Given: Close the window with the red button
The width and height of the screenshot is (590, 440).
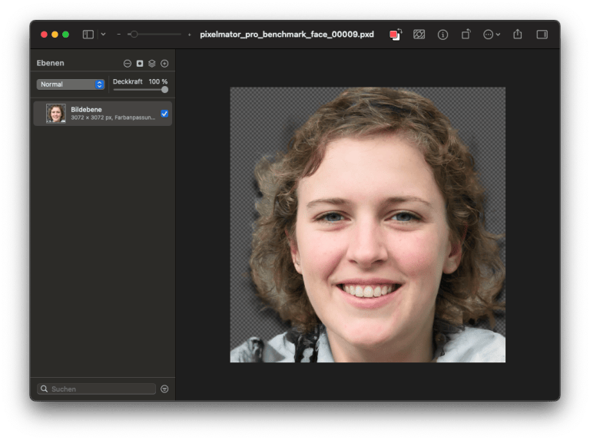Looking at the screenshot, I should tap(44, 35).
